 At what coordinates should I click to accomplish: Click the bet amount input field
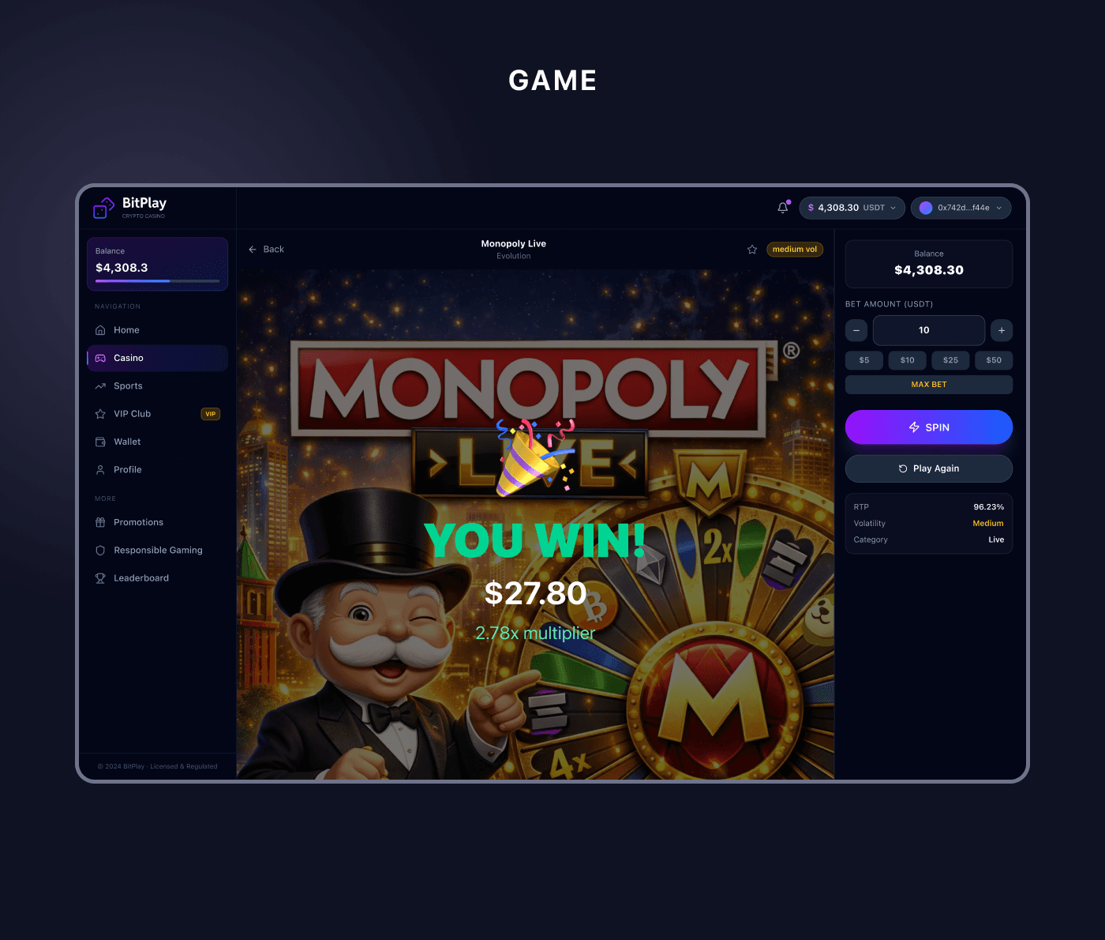pos(929,330)
